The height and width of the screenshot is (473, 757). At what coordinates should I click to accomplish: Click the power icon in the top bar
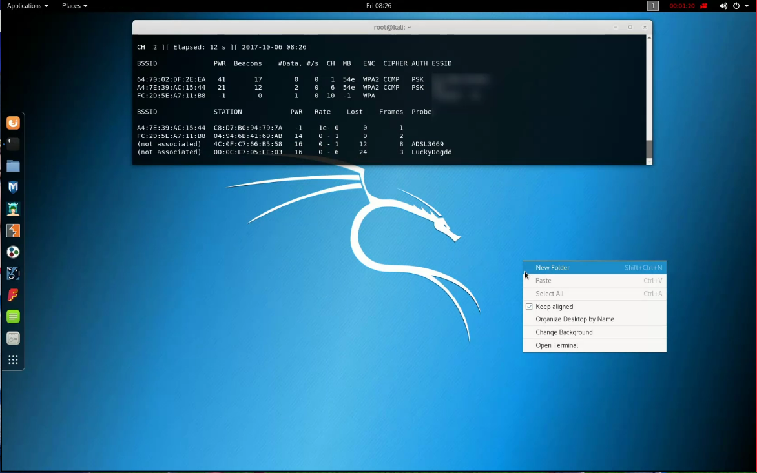tap(737, 6)
